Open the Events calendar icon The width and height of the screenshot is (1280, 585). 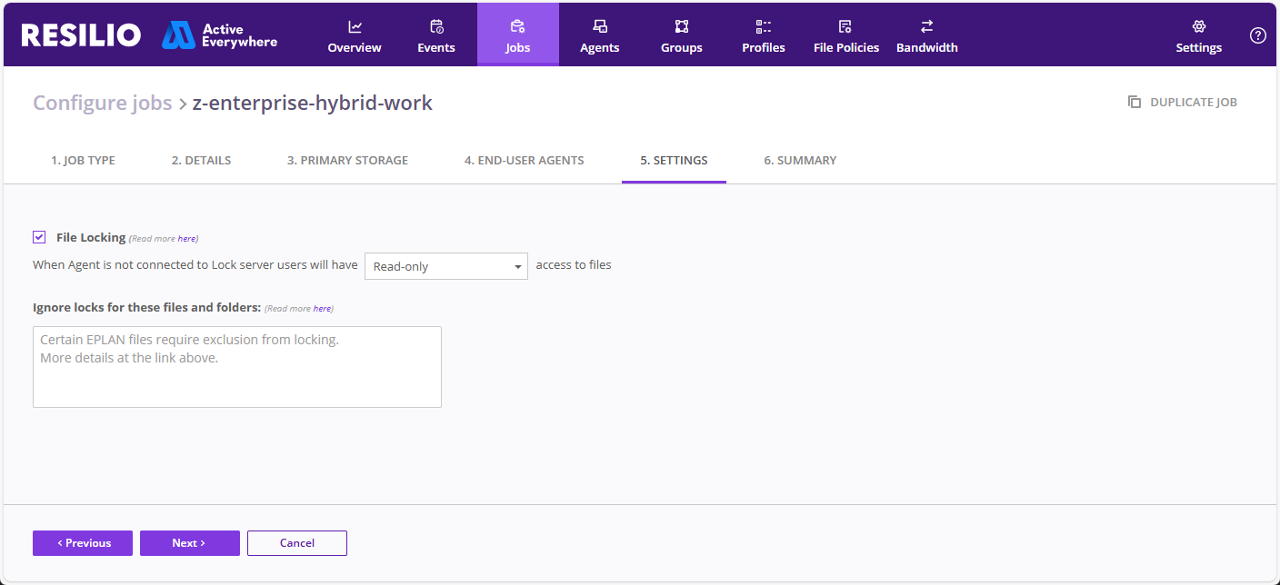tap(436, 26)
